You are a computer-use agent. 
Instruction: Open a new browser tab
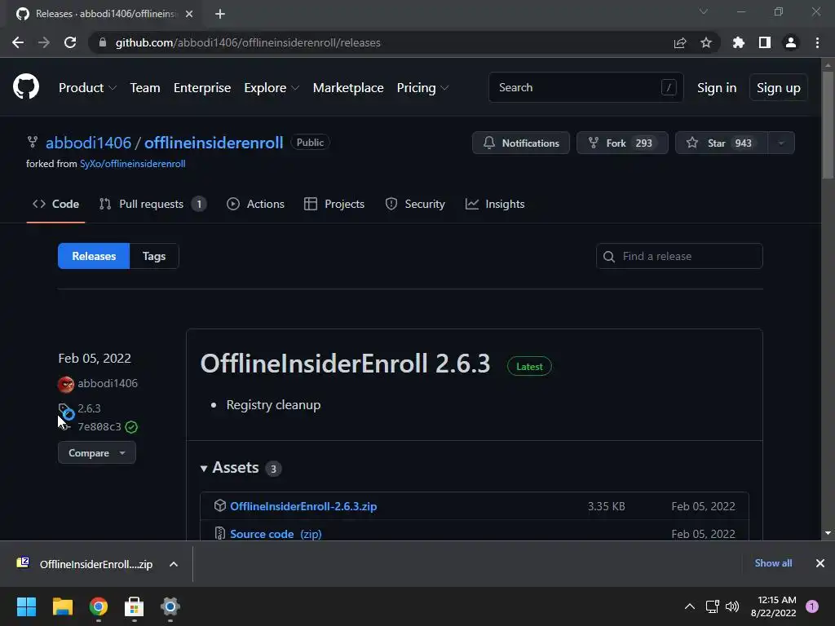click(220, 14)
